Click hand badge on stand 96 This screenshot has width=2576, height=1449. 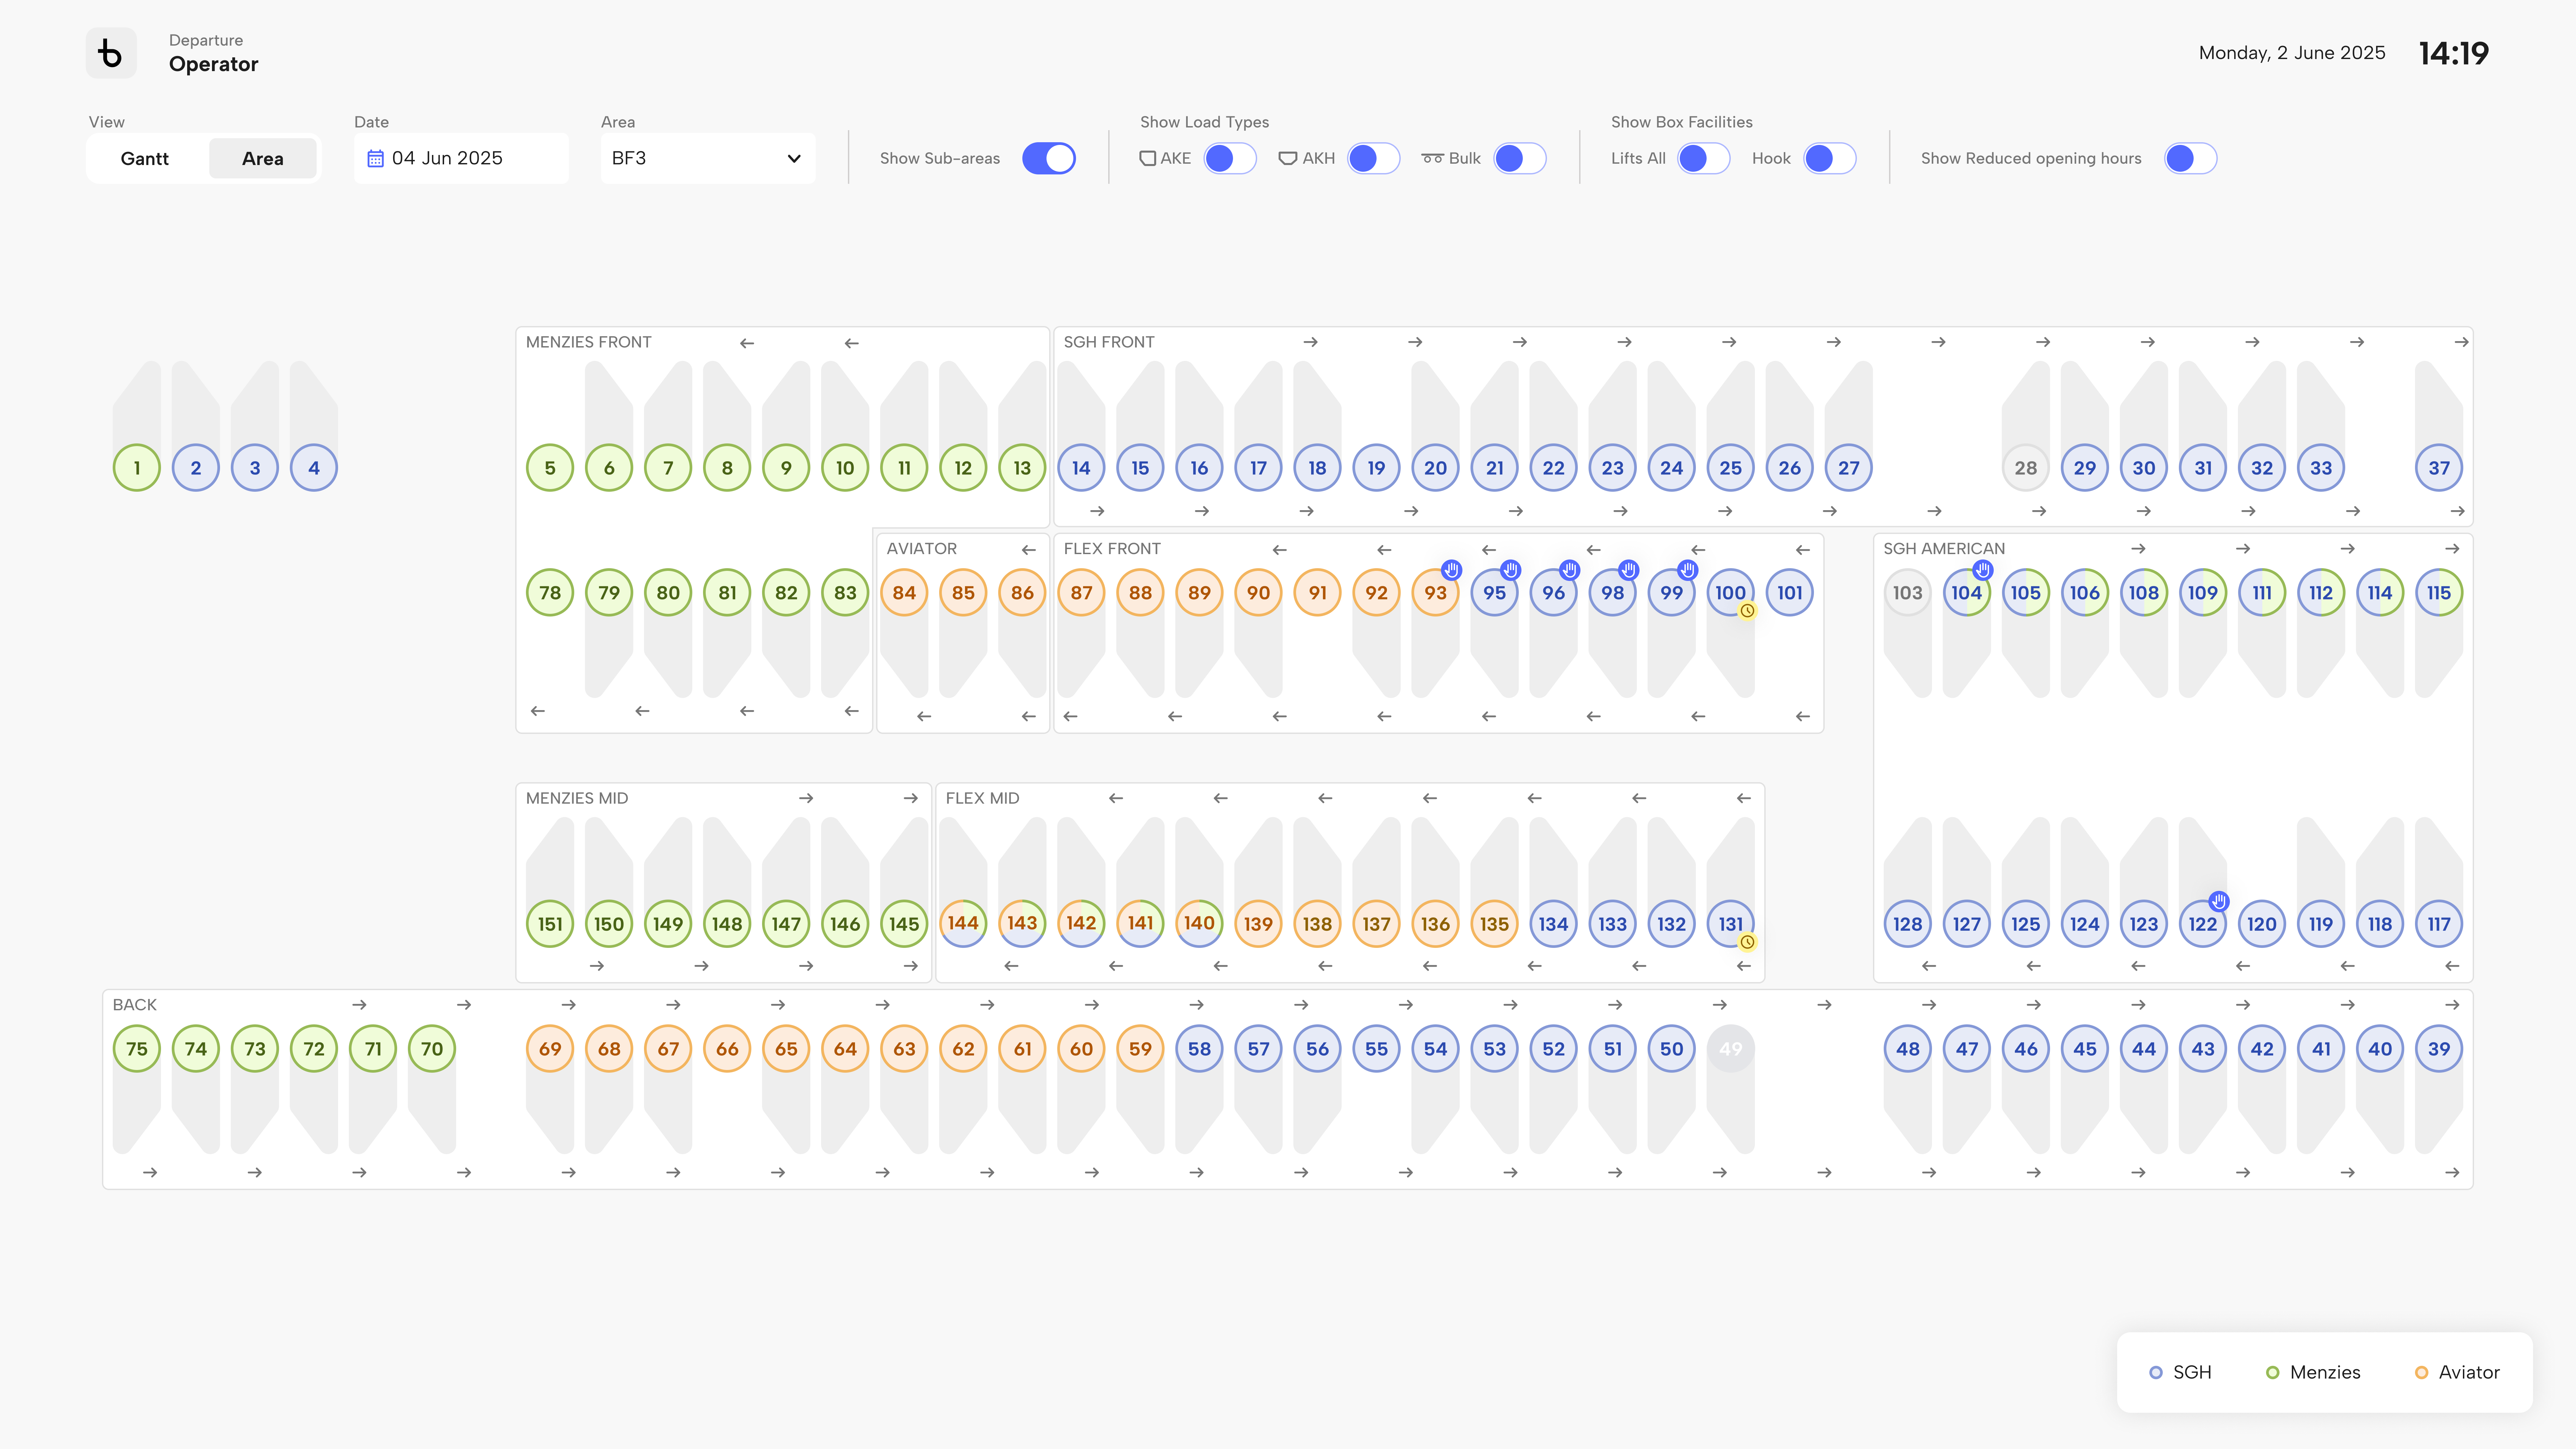click(1570, 570)
